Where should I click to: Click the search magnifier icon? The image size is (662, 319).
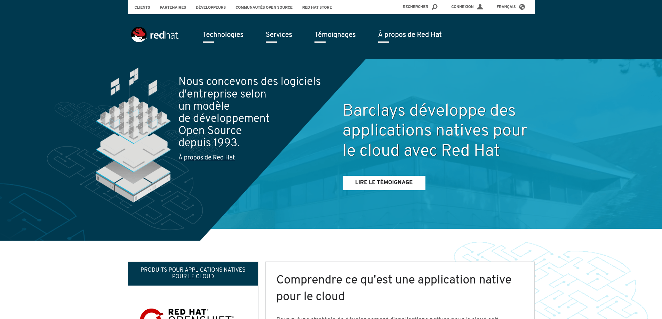(x=434, y=7)
